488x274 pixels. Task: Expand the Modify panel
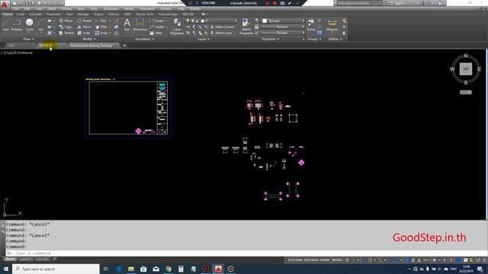[x=89, y=39]
